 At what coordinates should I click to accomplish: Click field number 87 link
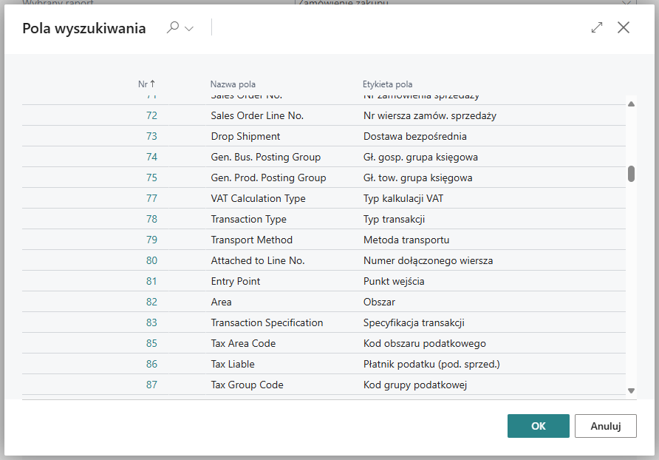click(x=151, y=385)
